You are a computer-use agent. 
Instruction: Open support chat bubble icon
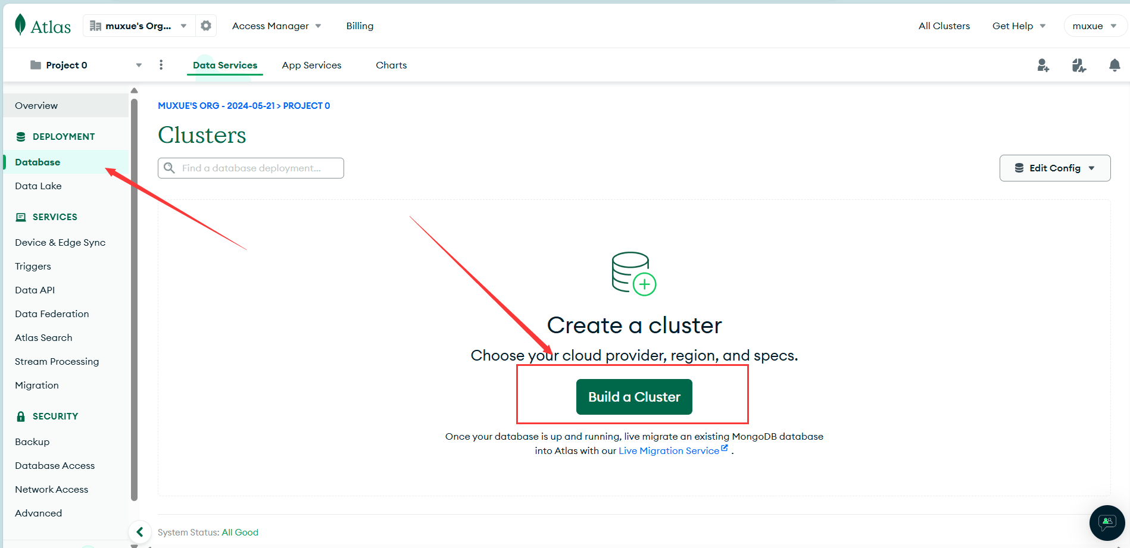(x=1107, y=523)
